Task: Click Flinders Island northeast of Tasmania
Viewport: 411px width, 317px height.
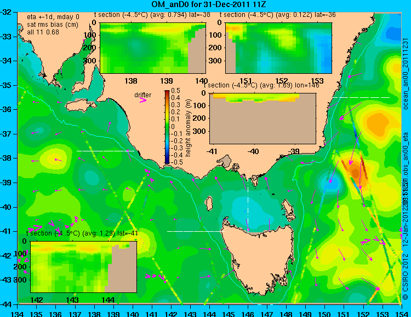Action: 288,208
